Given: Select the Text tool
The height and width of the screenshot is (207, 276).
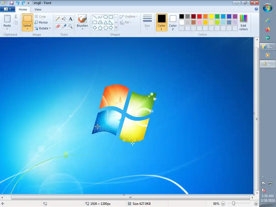Looking at the screenshot, I should click(x=70, y=19).
